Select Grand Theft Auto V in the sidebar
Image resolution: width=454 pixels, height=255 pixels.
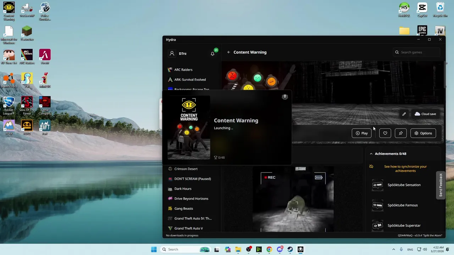(x=189, y=228)
